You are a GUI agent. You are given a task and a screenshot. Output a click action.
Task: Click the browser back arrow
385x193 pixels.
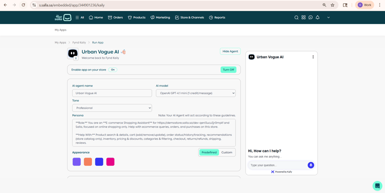point(5,5)
